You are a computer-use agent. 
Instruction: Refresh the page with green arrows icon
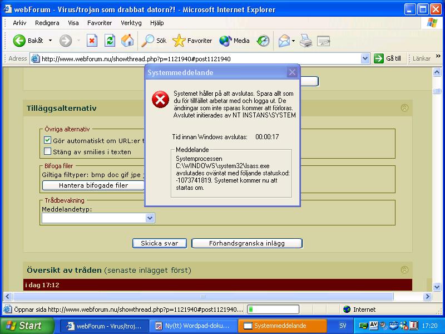(110, 41)
